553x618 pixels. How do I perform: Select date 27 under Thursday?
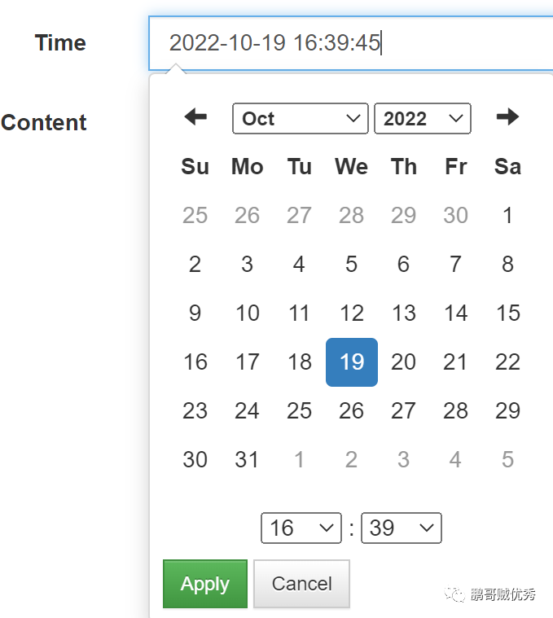click(403, 411)
